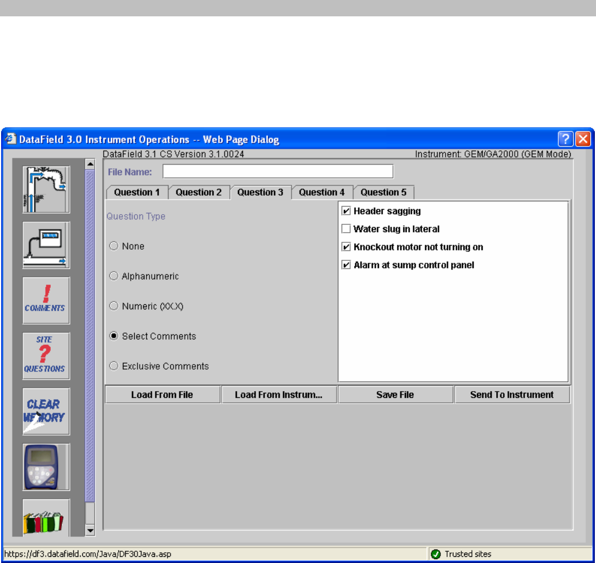Click the Load From Instrum... button

(x=279, y=394)
